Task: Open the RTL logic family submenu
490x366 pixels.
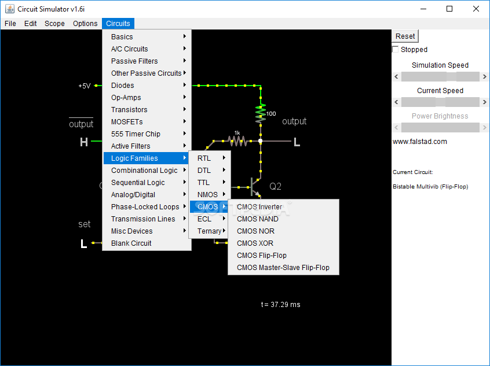Action: point(210,158)
